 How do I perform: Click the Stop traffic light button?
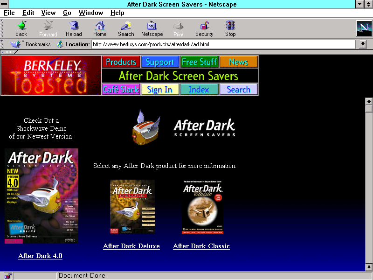(230, 28)
